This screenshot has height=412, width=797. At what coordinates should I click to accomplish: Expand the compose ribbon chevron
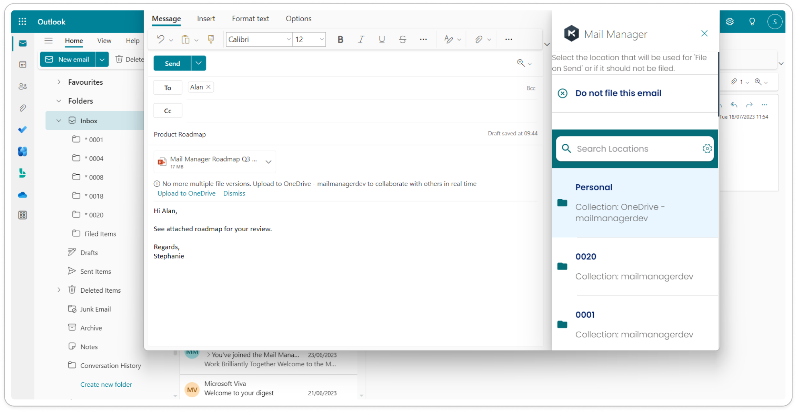pos(547,45)
